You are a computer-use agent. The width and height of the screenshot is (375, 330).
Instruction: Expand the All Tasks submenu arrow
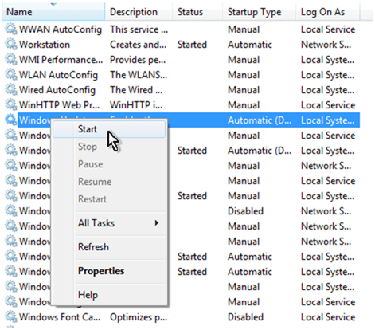pos(157,223)
